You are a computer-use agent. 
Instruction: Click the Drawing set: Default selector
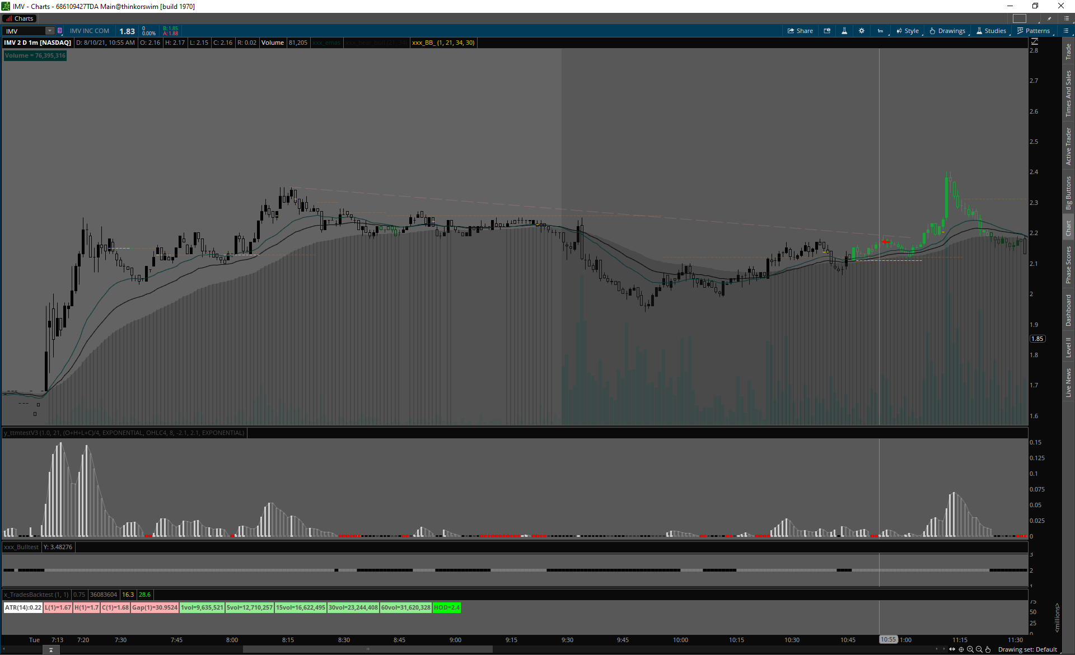pos(1027,649)
